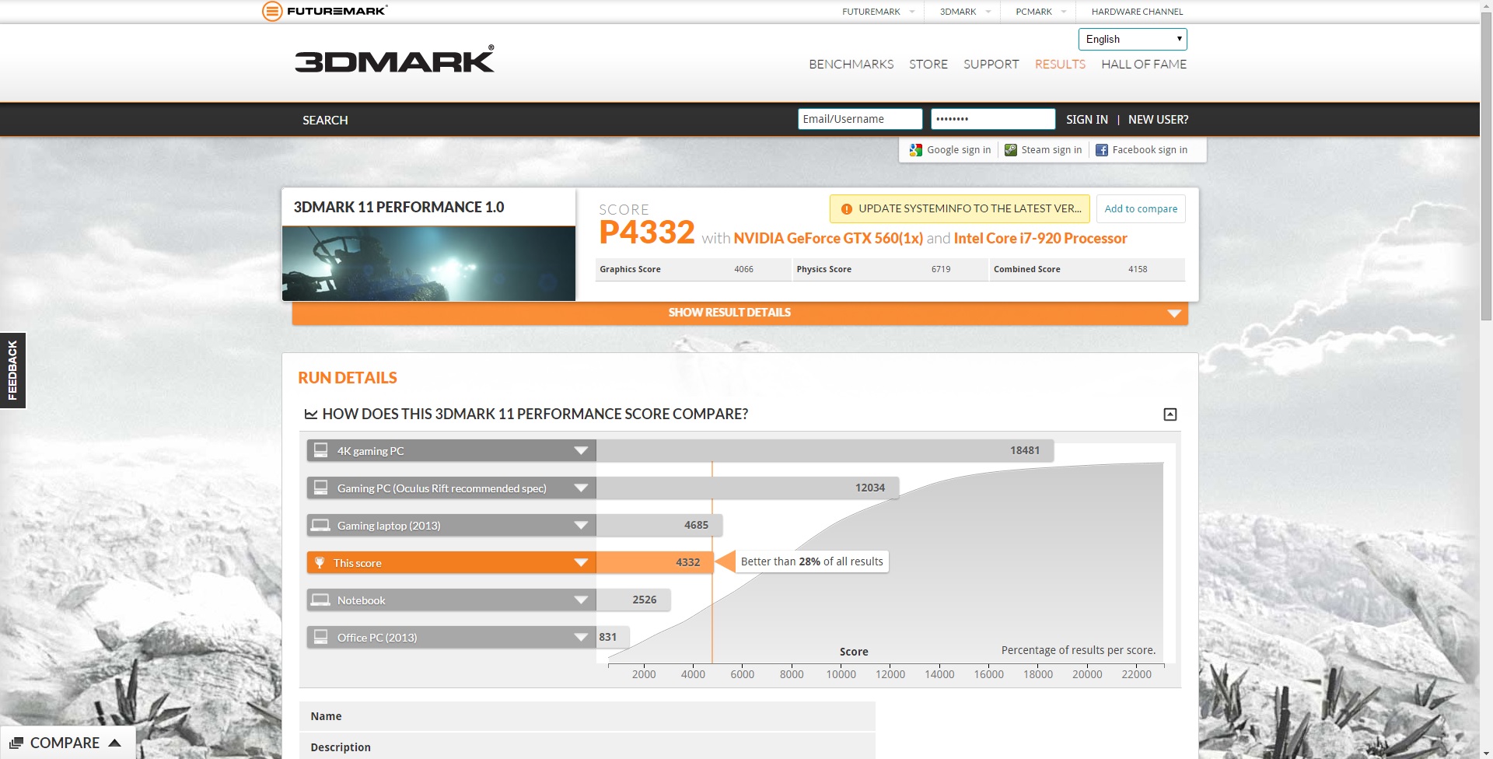Focus the Email/Username field
The width and height of the screenshot is (1493, 759).
click(x=860, y=119)
